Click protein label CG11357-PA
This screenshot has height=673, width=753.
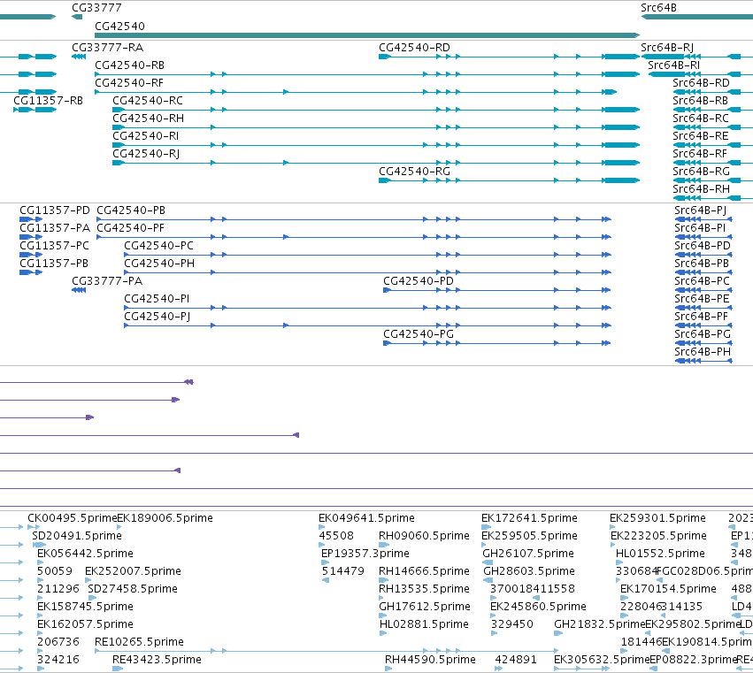[x=55, y=228]
